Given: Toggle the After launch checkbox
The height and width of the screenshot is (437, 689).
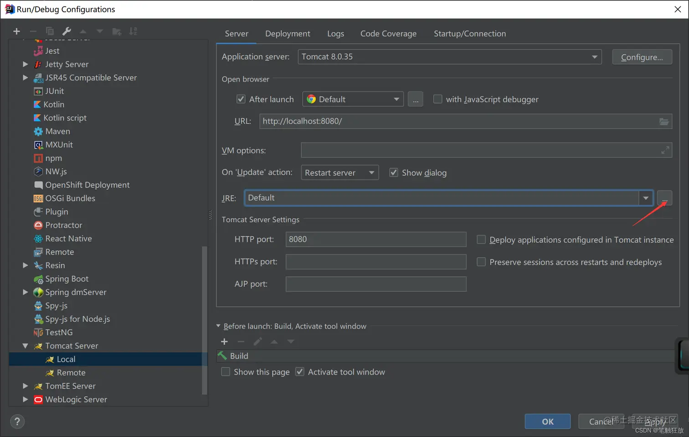Looking at the screenshot, I should point(241,99).
